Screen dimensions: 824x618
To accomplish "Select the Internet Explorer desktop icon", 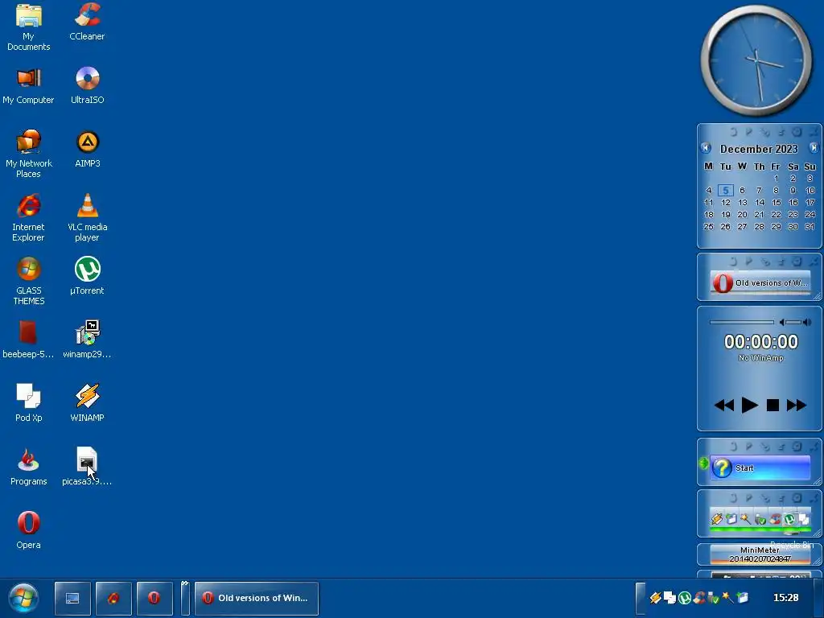I will click(28, 217).
